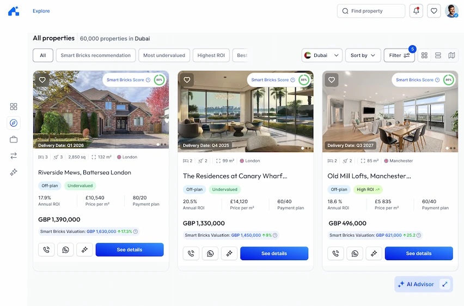Viewport: 464px width, 306px height.
Task: Open the Explore compass in sidebar
Action: coord(14,123)
